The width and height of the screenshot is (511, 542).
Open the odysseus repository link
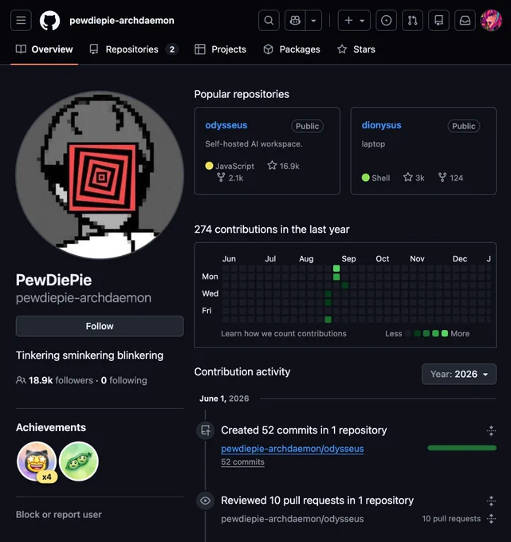click(226, 125)
